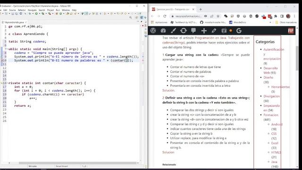
Task: Toggle Skip All Breakpoints in Eclipse
Action: (x=25, y=14)
